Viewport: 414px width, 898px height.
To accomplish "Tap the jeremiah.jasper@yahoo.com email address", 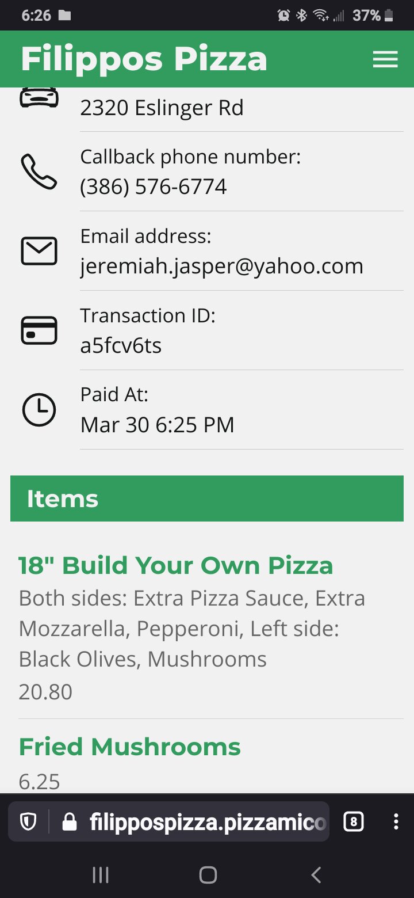I will click(x=221, y=266).
